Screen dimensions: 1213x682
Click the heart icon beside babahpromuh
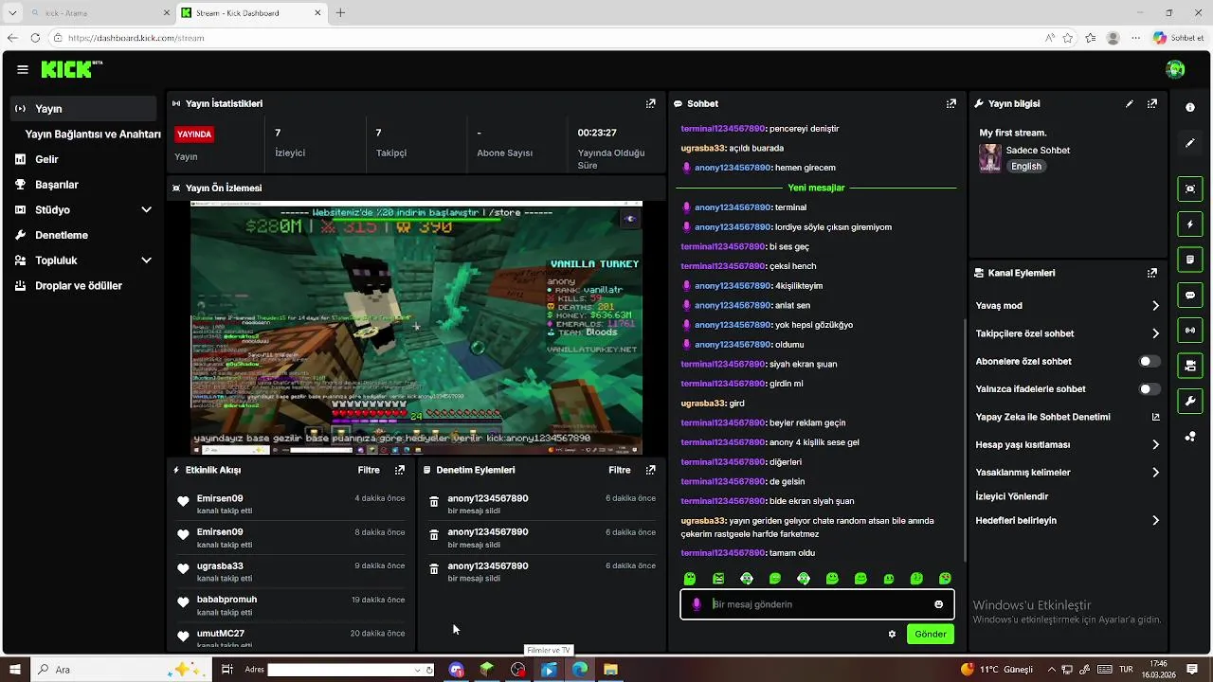[183, 602]
